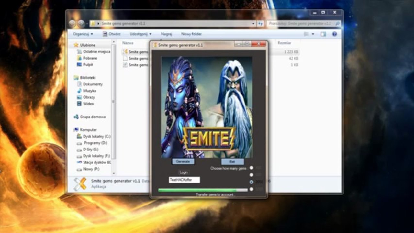Click the Pobrane folder icon

pyautogui.click(x=79, y=58)
